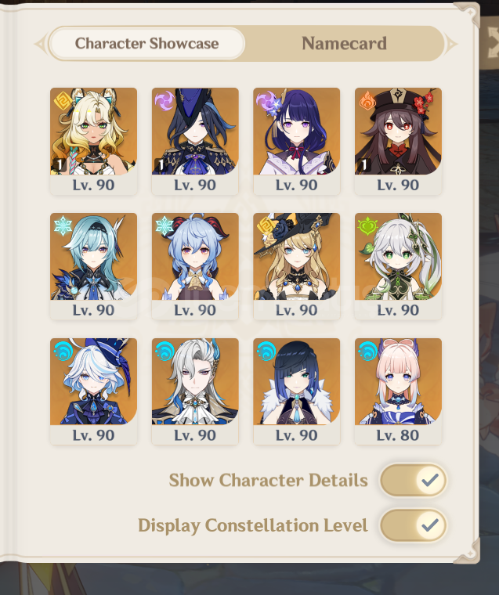
Task: Click the Geo element icon on the fox-eared character
Action: pyautogui.click(x=63, y=101)
